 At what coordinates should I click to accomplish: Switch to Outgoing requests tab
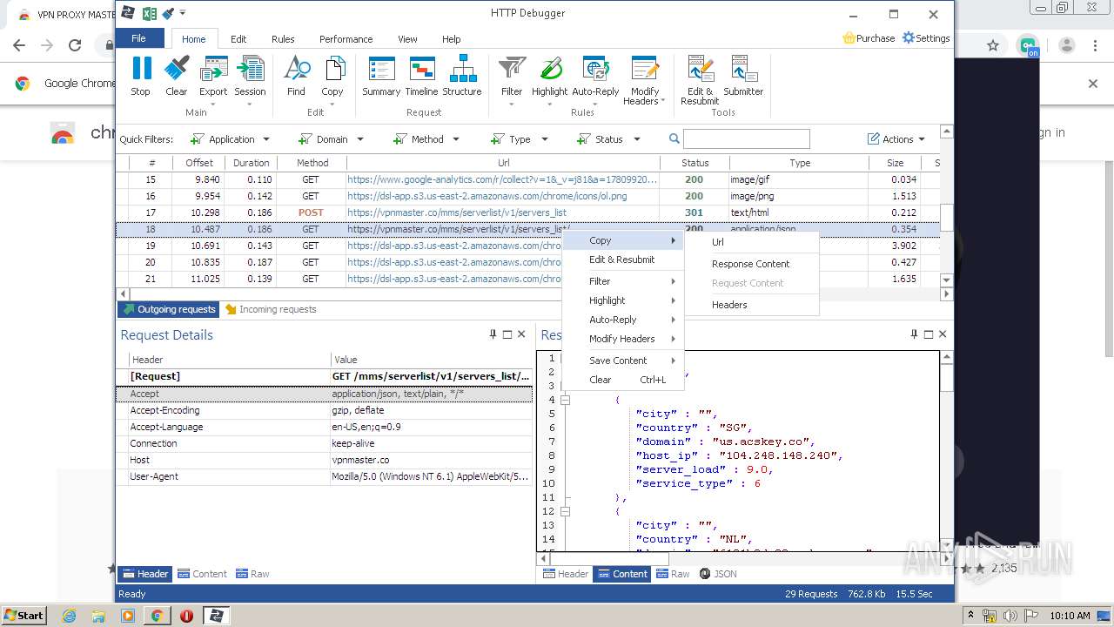point(169,309)
